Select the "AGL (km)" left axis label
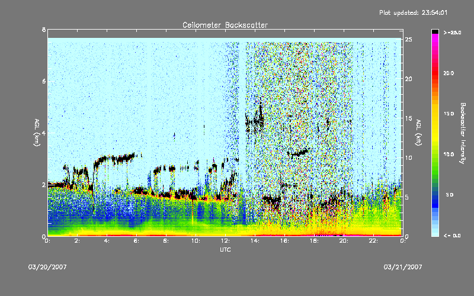Image resolution: width=474 pixels, height=296 pixels. [37, 133]
